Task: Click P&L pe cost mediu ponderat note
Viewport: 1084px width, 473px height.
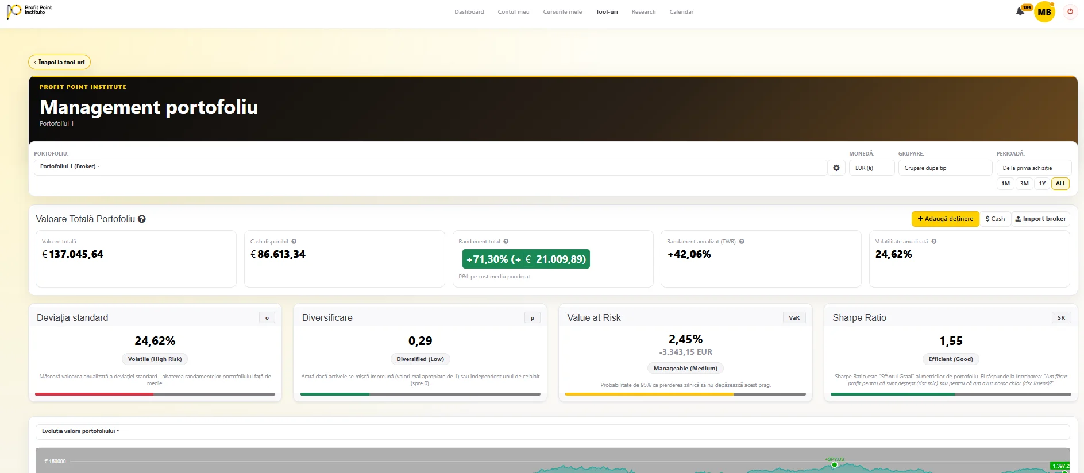Action: [494, 277]
